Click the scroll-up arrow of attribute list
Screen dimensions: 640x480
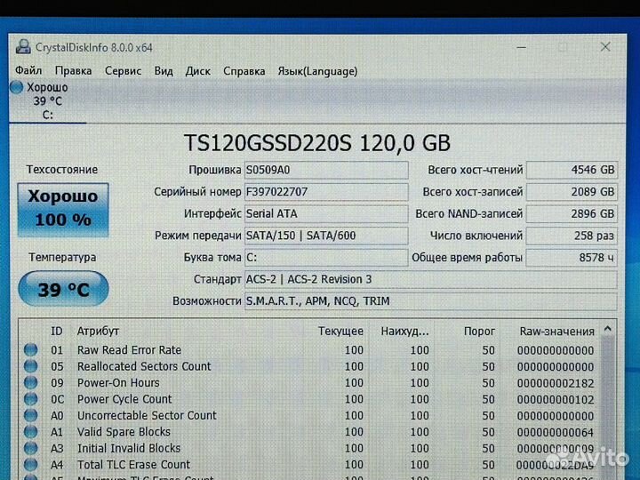608,329
